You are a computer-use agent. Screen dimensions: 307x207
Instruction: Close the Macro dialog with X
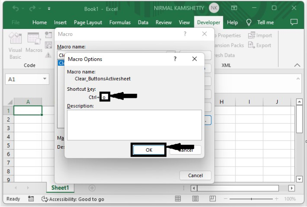(204, 34)
